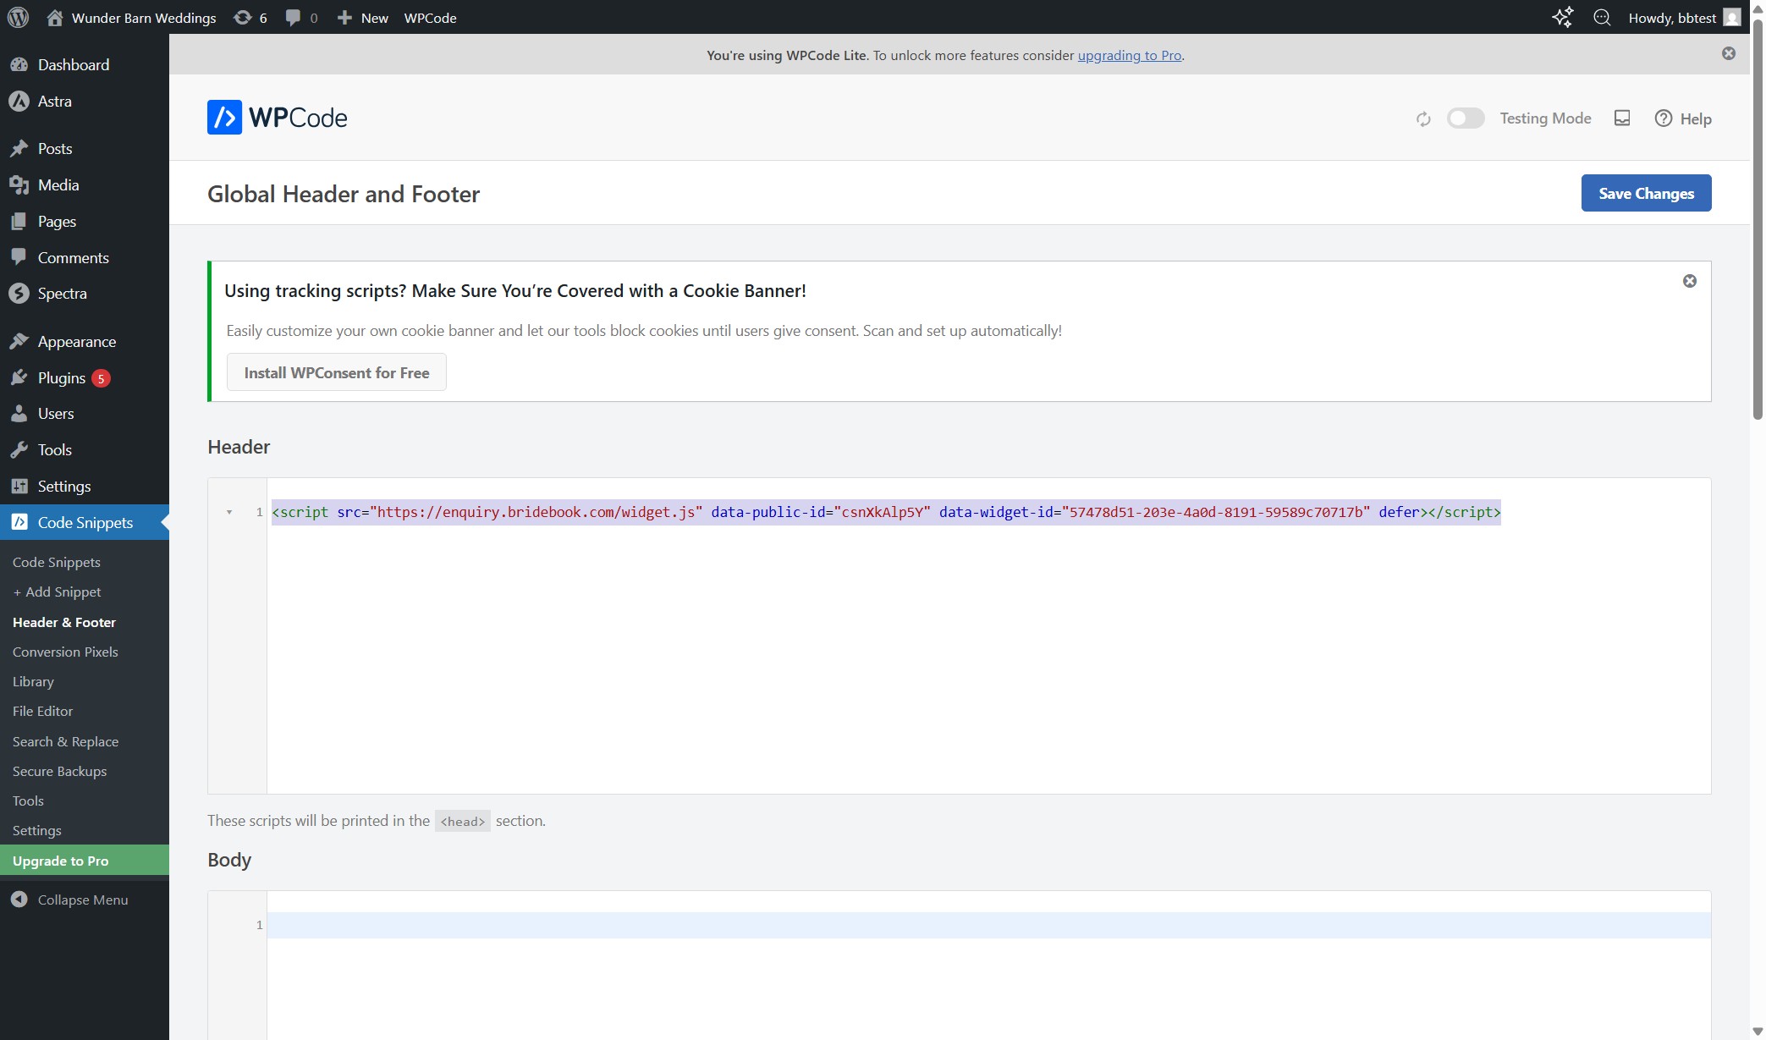Open File Editor
The height and width of the screenshot is (1040, 1766).
click(x=42, y=711)
